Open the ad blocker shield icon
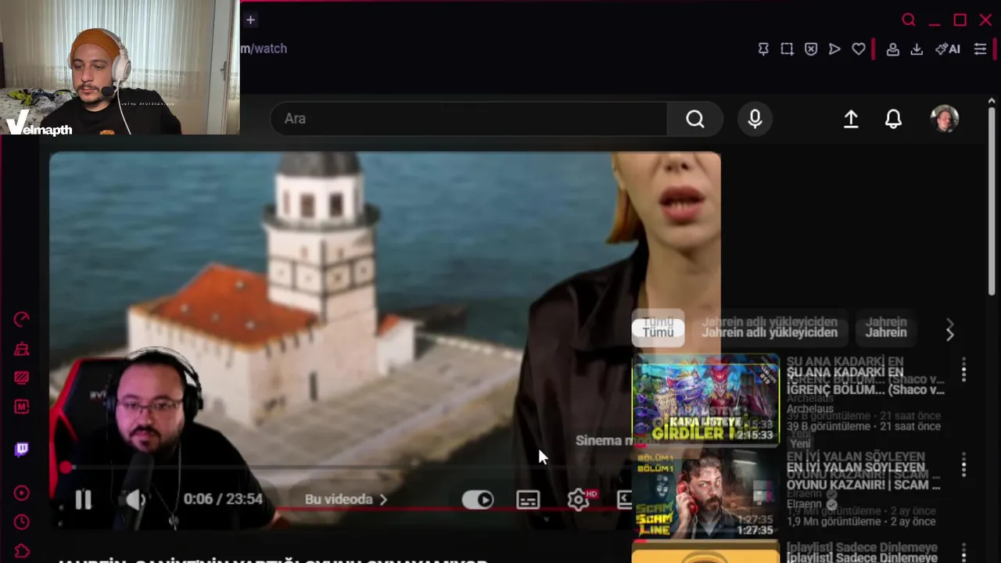 coord(811,49)
